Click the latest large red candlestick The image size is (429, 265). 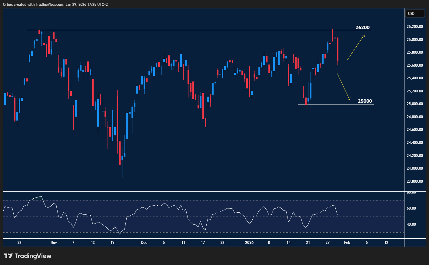pyautogui.click(x=338, y=49)
